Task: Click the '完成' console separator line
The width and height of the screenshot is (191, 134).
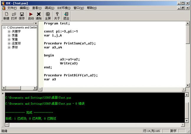Action: click(x=29, y=112)
